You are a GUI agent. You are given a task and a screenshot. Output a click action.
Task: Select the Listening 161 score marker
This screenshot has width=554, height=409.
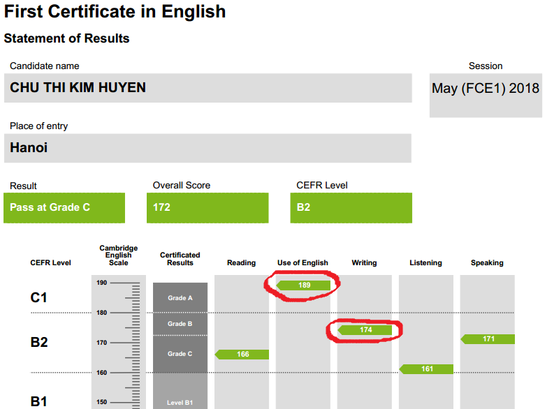click(x=426, y=369)
